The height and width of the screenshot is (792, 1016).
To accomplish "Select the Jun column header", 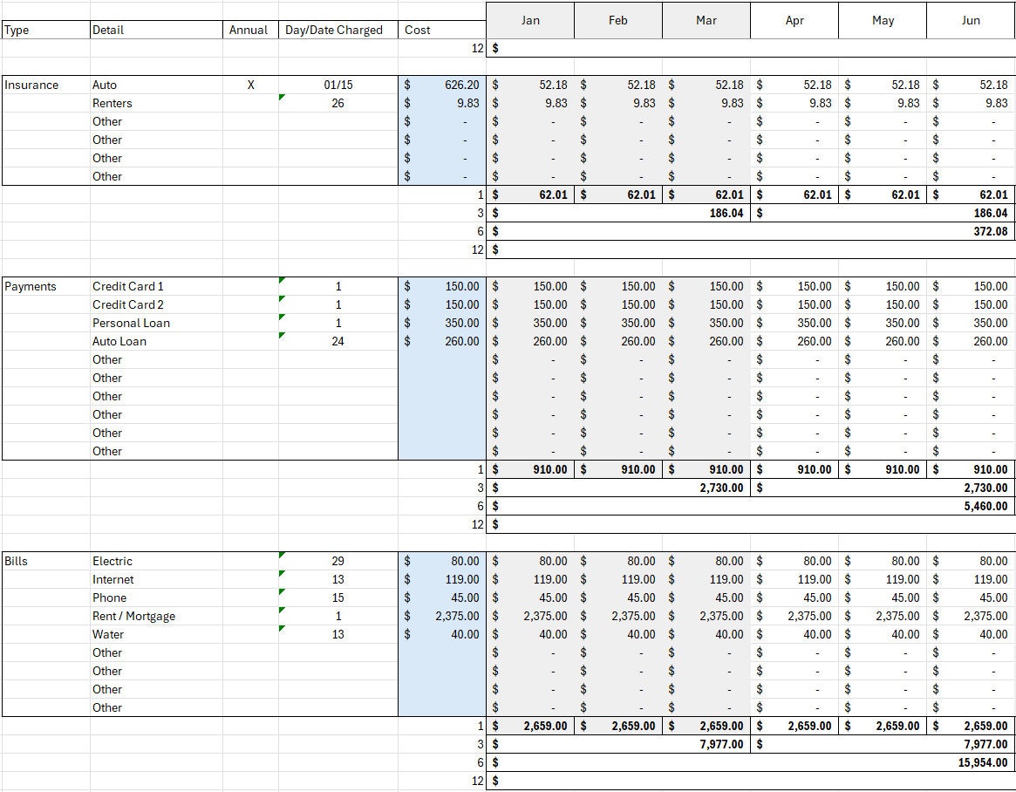I will [971, 20].
